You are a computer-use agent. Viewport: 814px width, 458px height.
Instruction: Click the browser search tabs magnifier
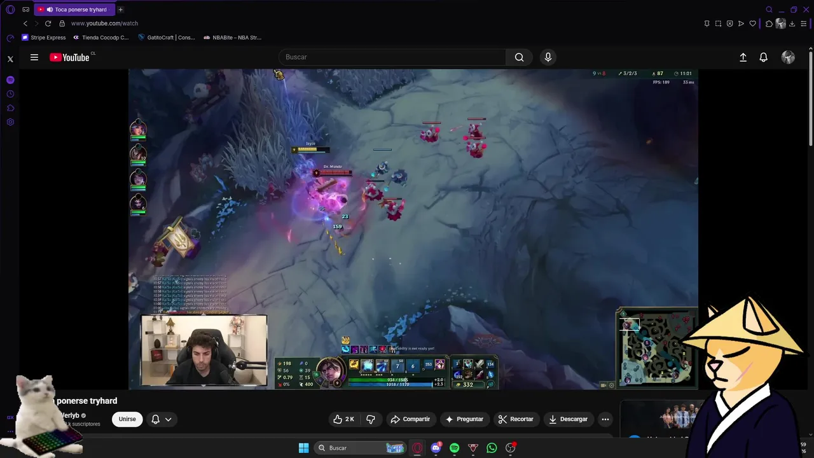tap(769, 10)
